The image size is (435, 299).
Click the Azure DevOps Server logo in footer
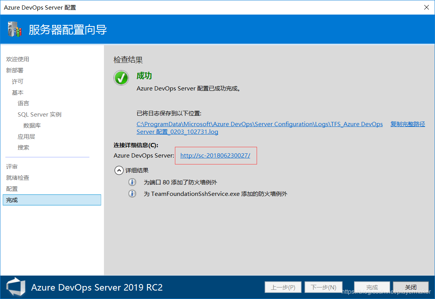coord(16,287)
